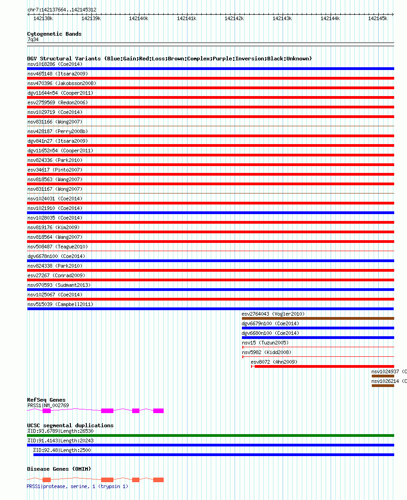Click the green segmental duplication bar
The image size is (407, 500).
211,435
